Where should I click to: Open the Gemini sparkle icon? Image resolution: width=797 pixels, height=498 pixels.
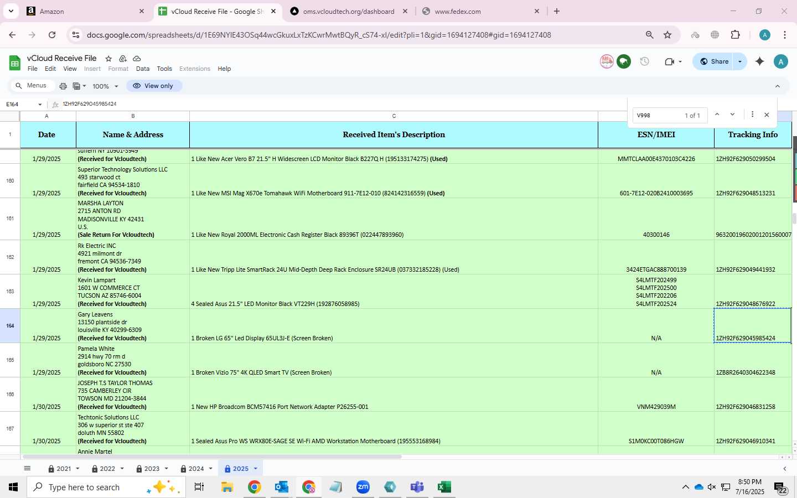pos(760,61)
